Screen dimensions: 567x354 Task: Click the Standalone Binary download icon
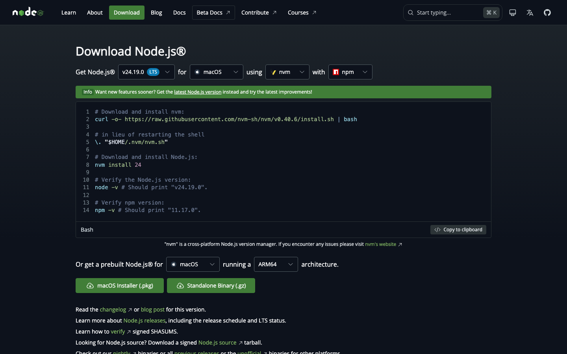tap(180, 286)
